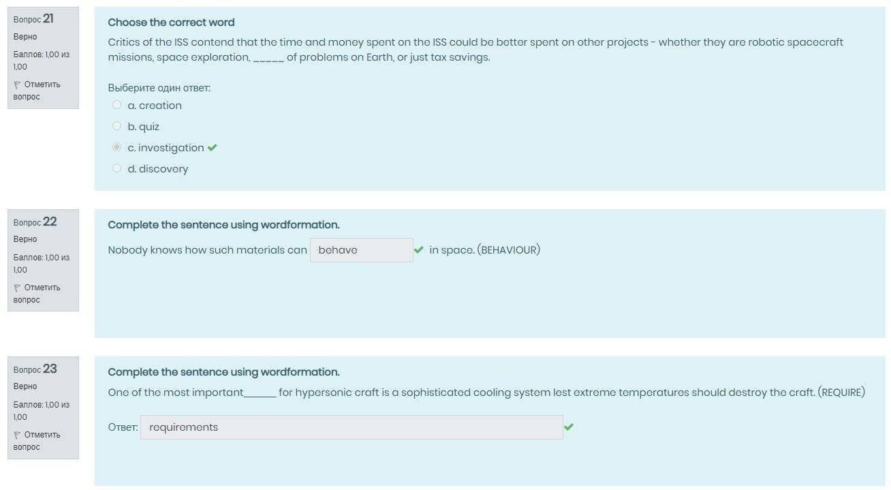Image resolution: width=891 pixels, height=490 pixels.
Task: Click green checkmark next to behave field
Action: [x=419, y=250]
